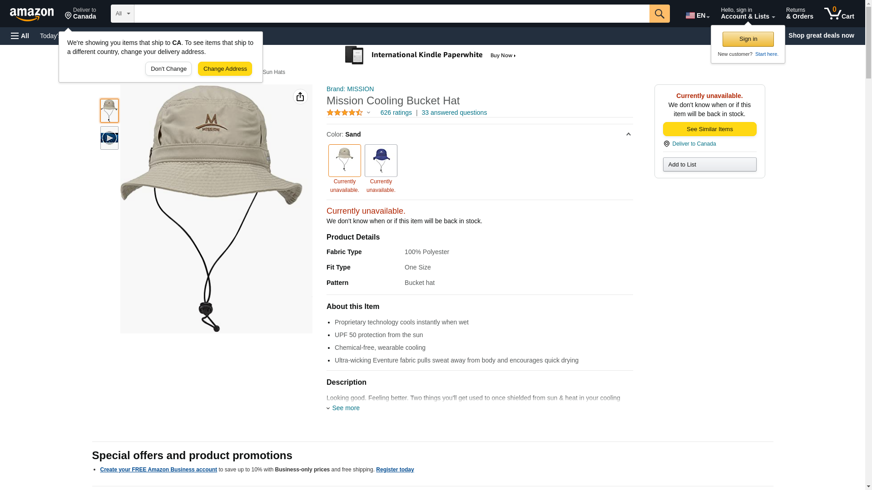This screenshot has height=490, width=872.
Task: Play the product video thumbnail
Action: pos(109,138)
